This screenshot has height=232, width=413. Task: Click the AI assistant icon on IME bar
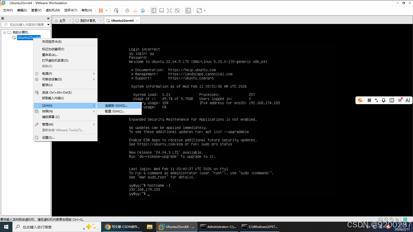408,100
